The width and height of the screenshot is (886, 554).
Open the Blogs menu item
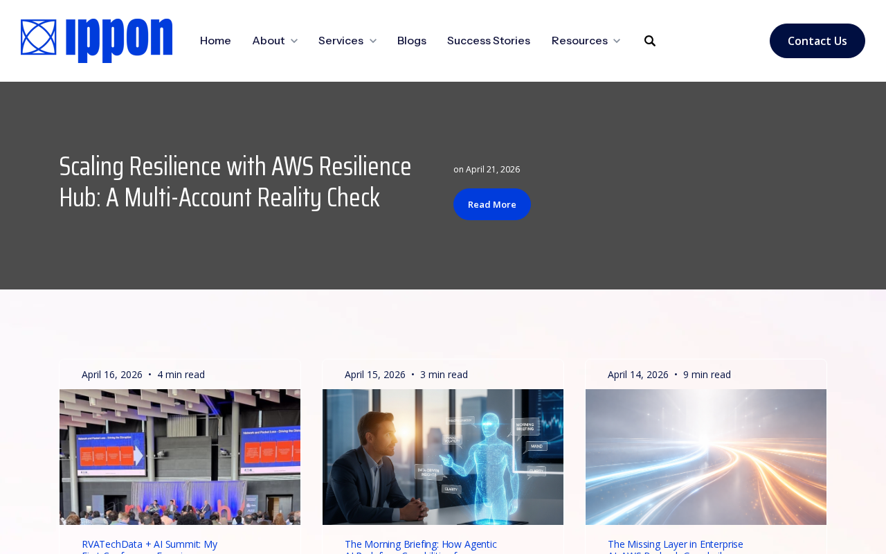[412, 41]
